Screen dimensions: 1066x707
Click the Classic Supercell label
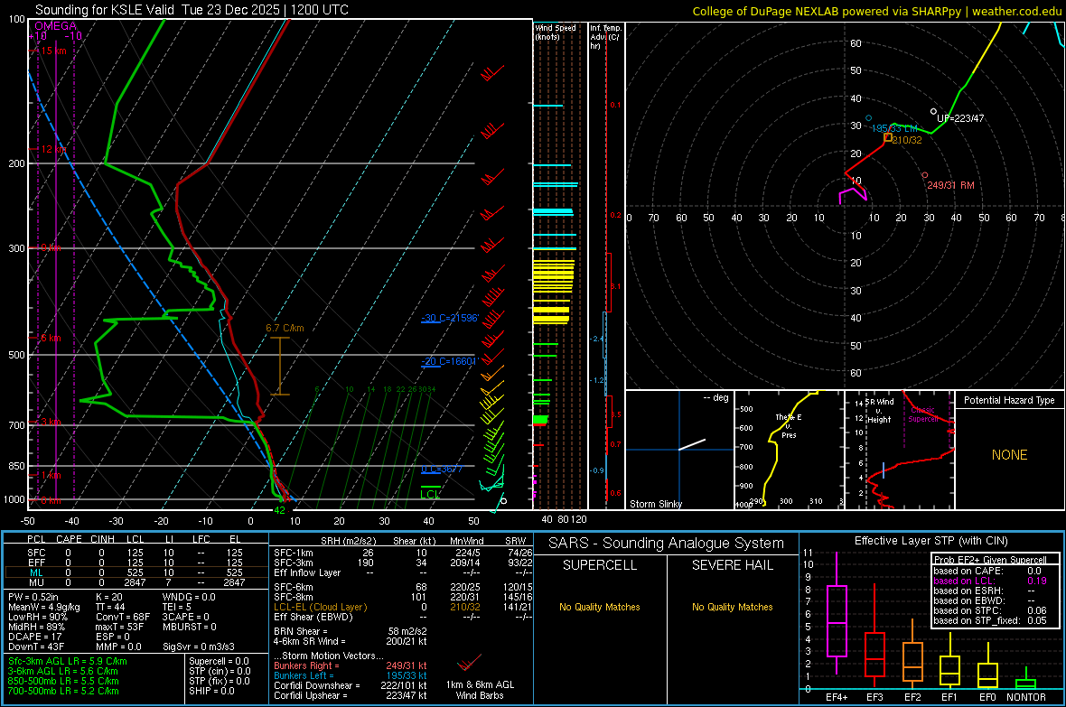pos(923,414)
